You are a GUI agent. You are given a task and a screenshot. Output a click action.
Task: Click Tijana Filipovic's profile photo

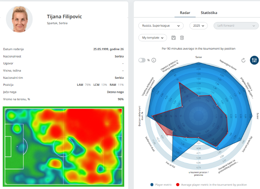(20, 19)
